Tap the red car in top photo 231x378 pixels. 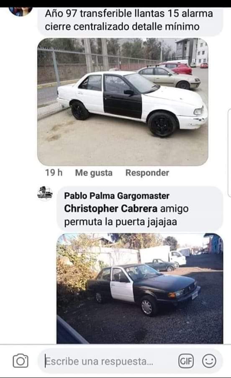click(x=179, y=68)
